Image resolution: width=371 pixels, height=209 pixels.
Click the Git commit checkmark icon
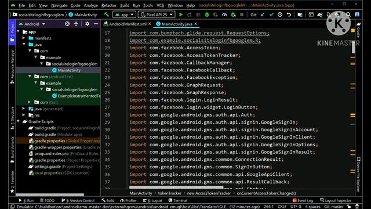[x=271, y=15]
